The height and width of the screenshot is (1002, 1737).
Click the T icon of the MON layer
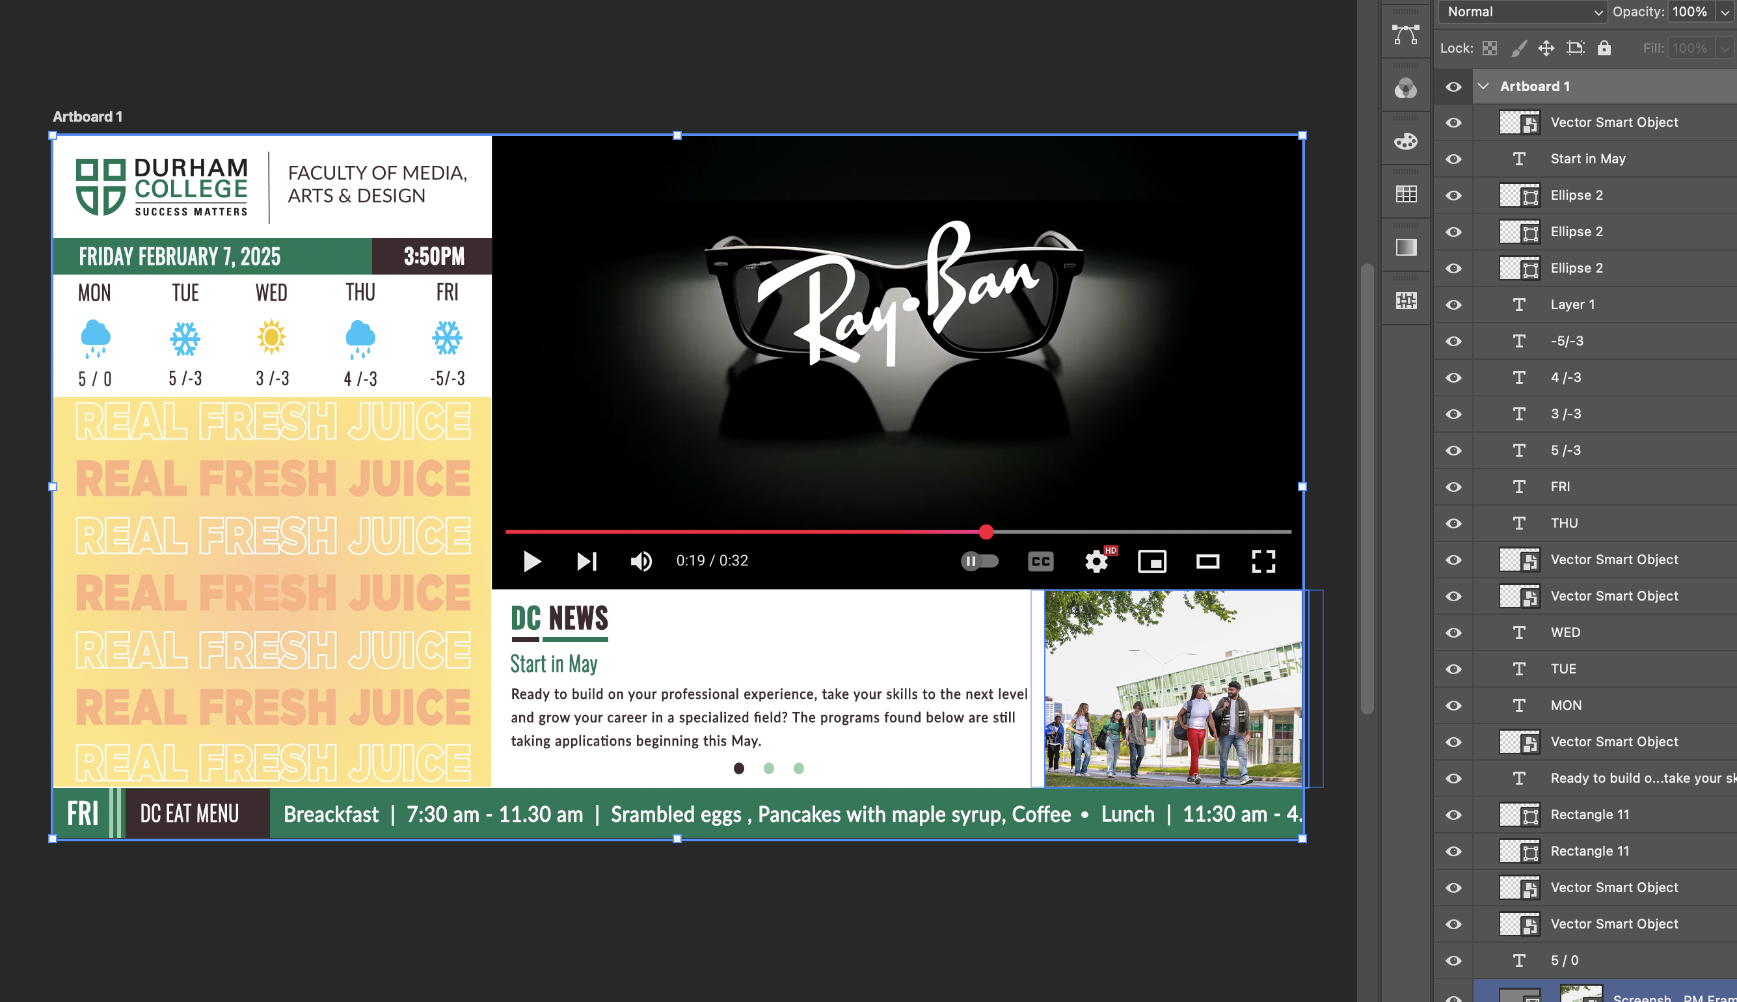(1519, 705)
